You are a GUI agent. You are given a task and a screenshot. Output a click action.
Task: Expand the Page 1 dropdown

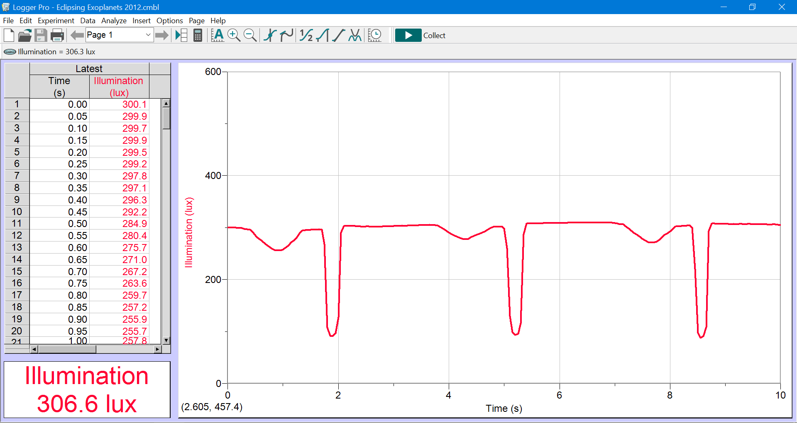[x=148, y=35]
